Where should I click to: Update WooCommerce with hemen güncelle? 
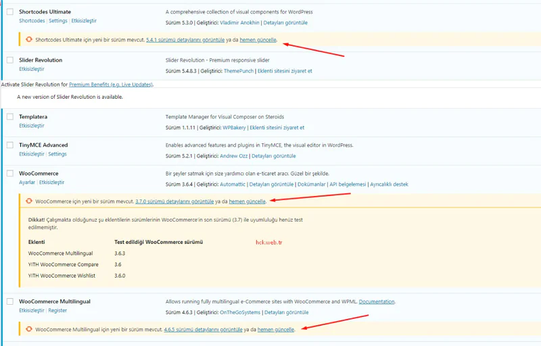(247, 201)
